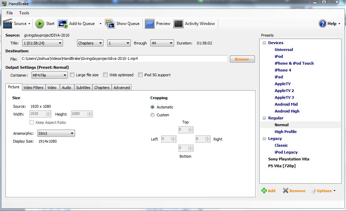Screen dimensions: 346x211
Task: Click the Show Queue label
Action: coord(128,24)
